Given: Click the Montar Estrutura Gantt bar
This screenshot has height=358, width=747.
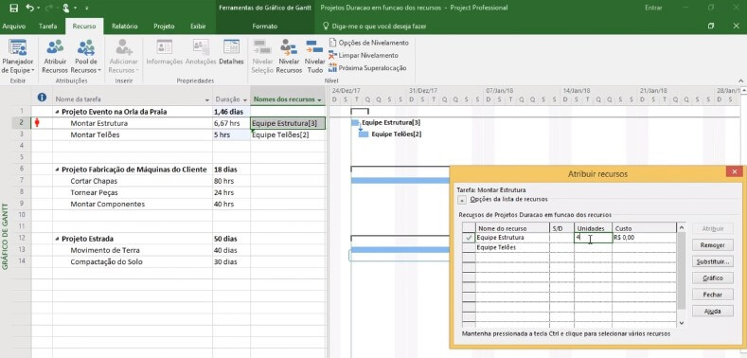Looking at the screenshot, I should click(x=355, y=123).
